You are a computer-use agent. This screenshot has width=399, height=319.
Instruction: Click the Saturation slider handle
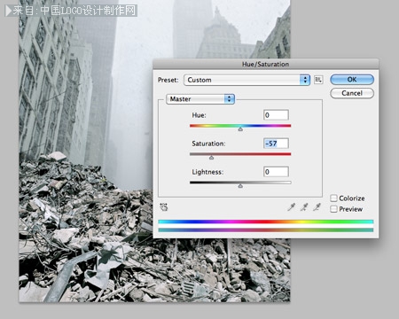pos(211,158)
